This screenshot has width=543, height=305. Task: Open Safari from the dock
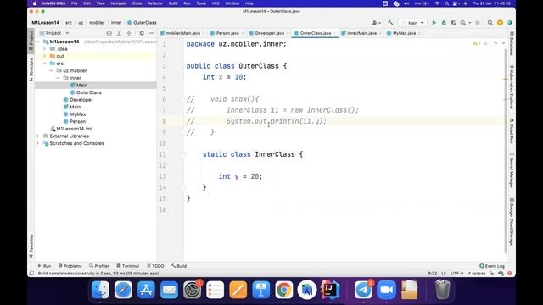(123, 290)
